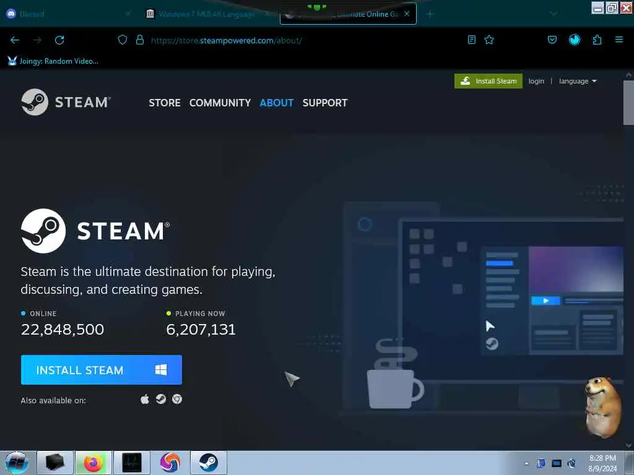The width and height of the screenshot is (634, 475).
Task: Select the Chrome OS download icon
Action: [x=176, y=400]
